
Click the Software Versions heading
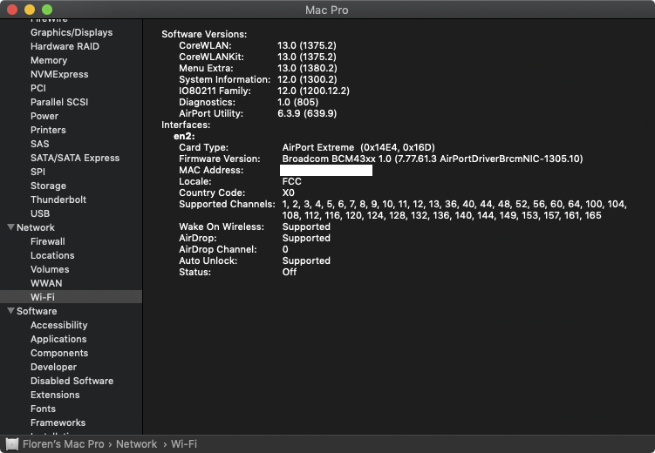pyautogui.click(x=204, y=34)
